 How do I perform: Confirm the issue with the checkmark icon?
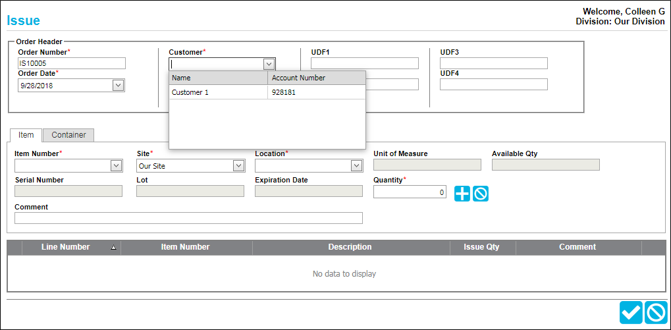(631, 312)
